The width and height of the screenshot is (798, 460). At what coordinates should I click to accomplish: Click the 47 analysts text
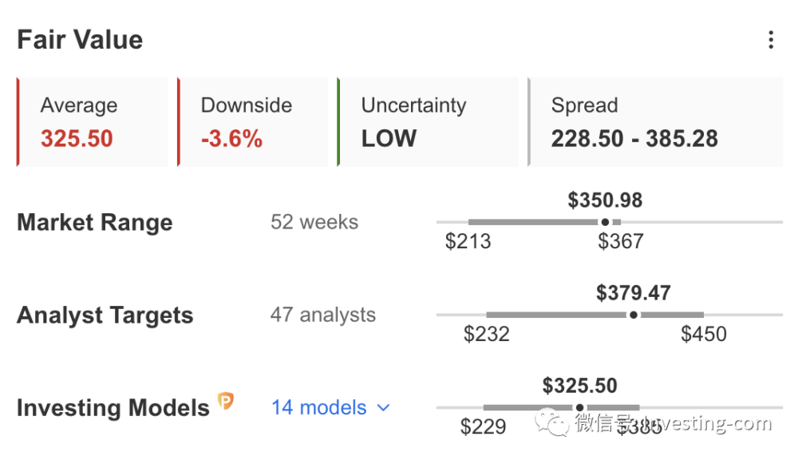pyautogui.click(x=322, y=315)
